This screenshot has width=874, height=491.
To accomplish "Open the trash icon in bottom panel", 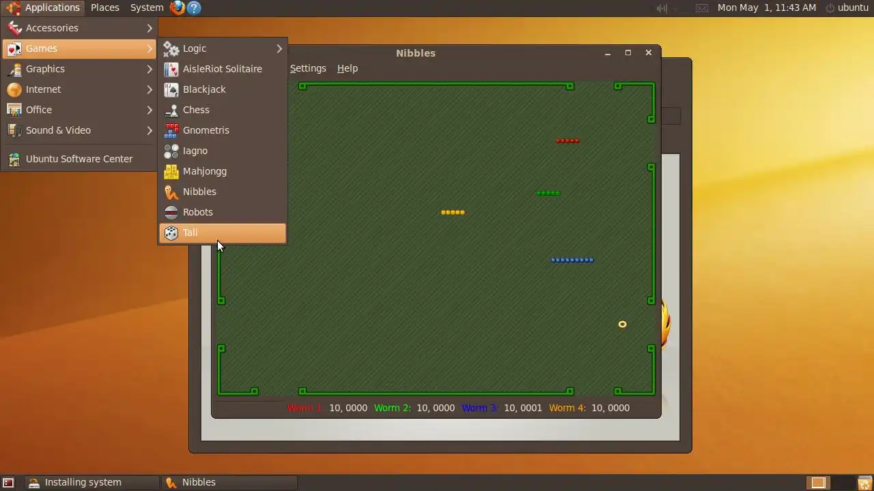I will pyautogui.click(x=864, y=483).
